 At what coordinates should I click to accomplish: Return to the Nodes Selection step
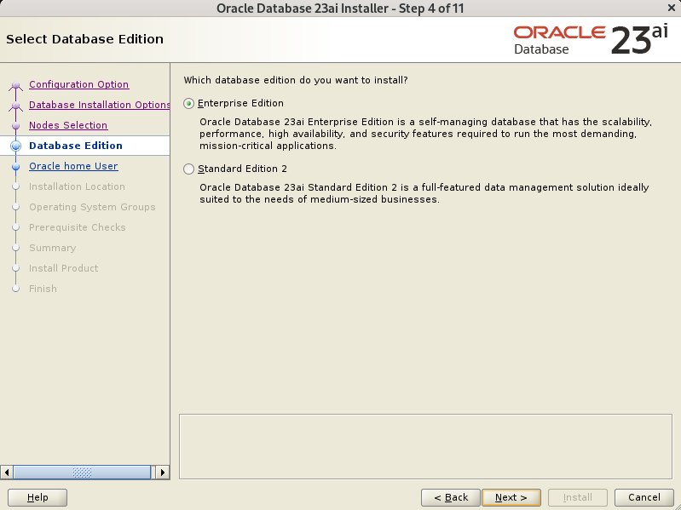tap(68, 125)
